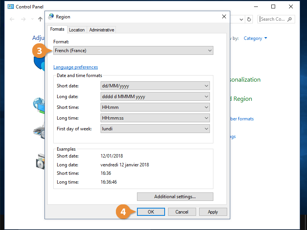Click the Control Panel title bar icon
This screenshot has height=230, width=307.
11,7
